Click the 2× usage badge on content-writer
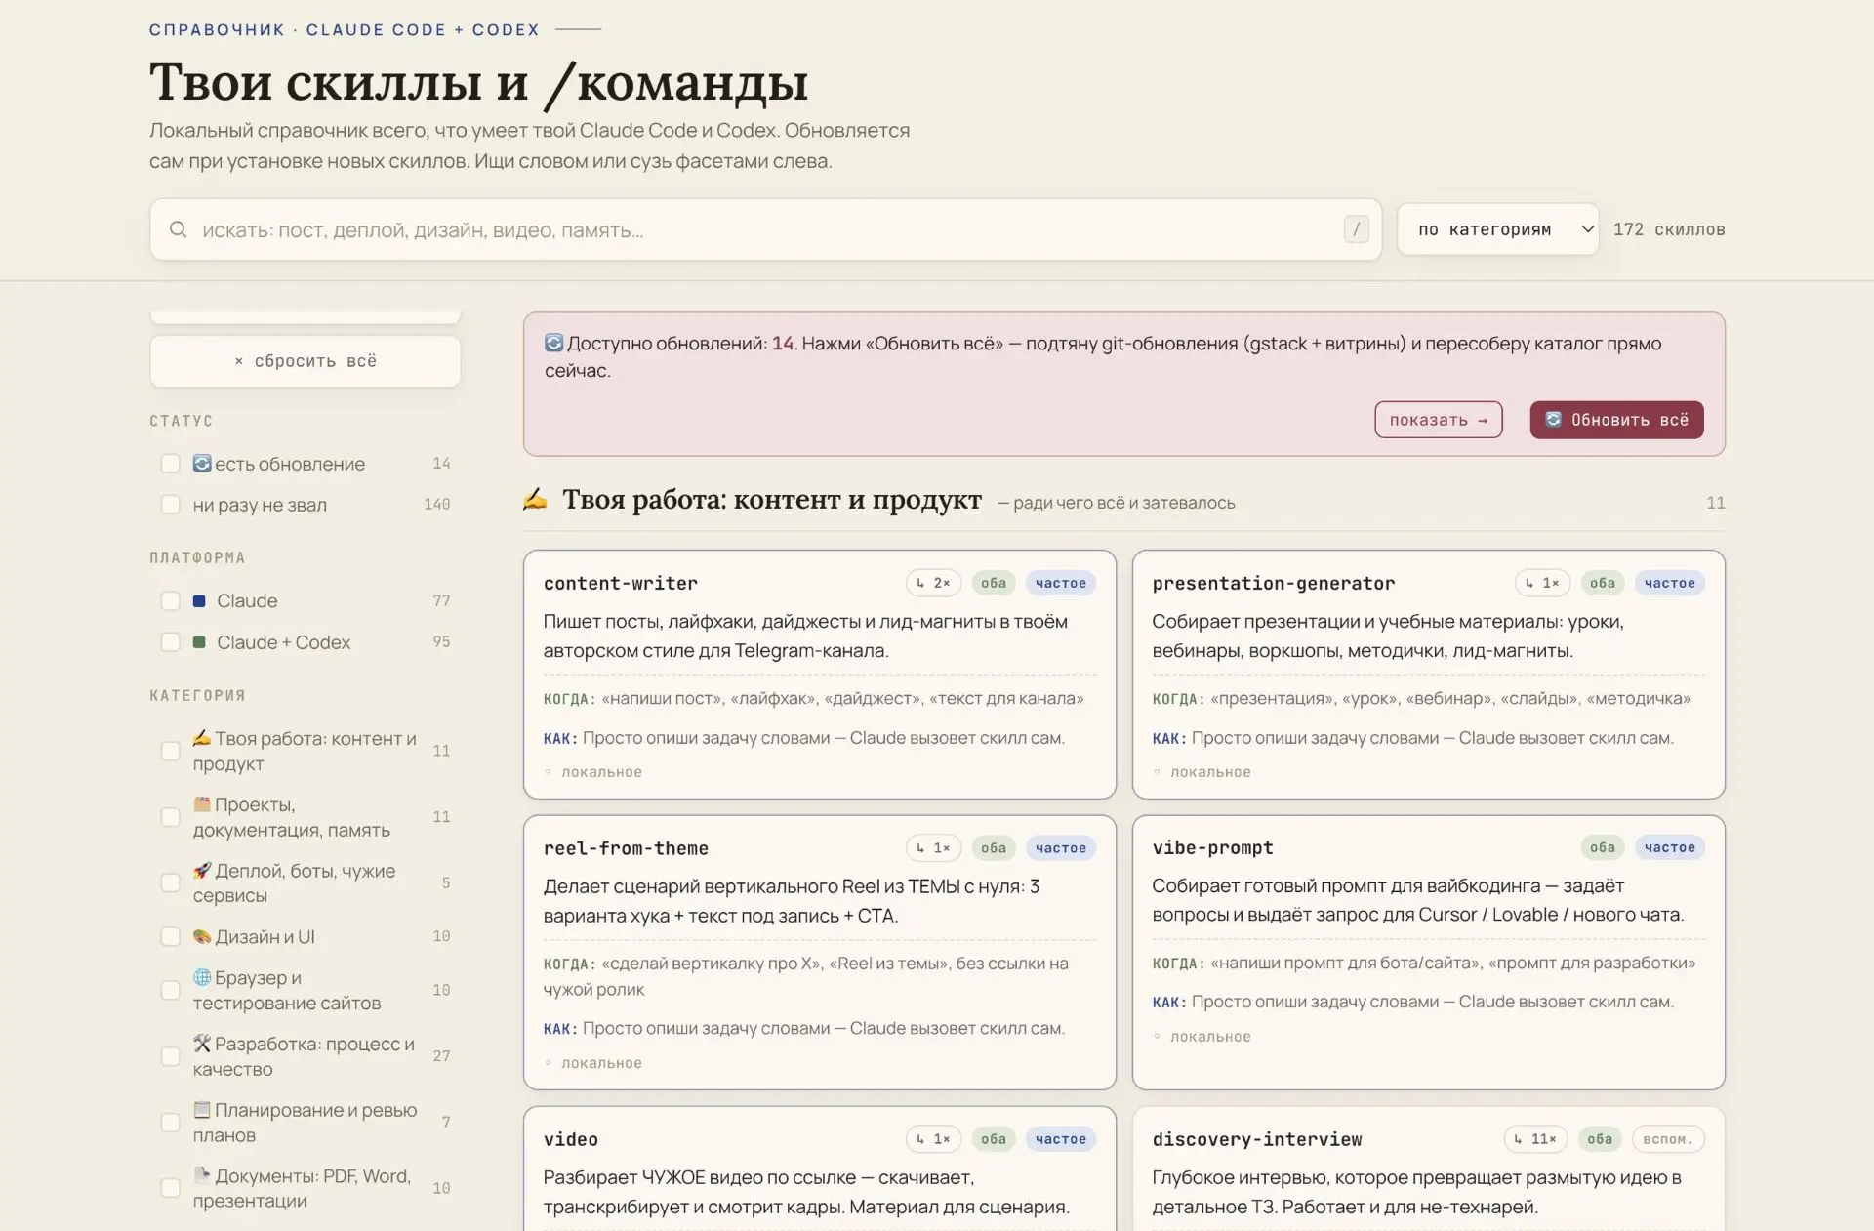Image resolution: width=1874 pixels, height=1231 pixels. [934, 583]
